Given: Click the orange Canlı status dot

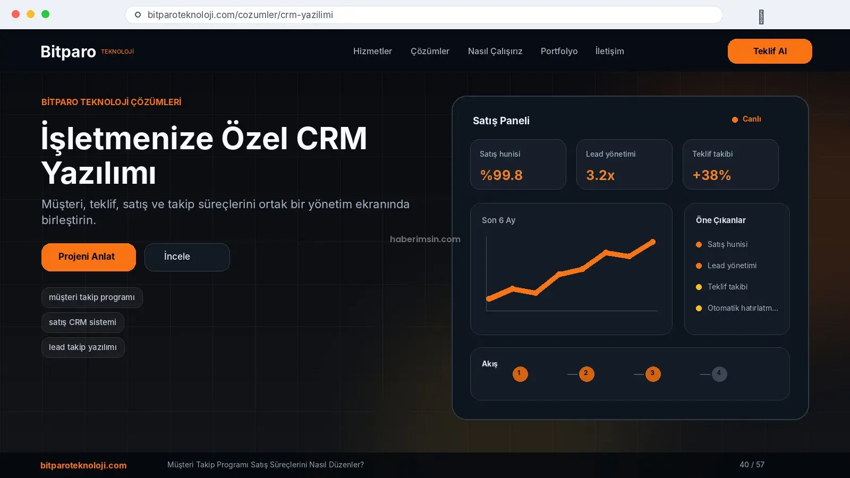Looking at the screenshot, I should 735,119.
